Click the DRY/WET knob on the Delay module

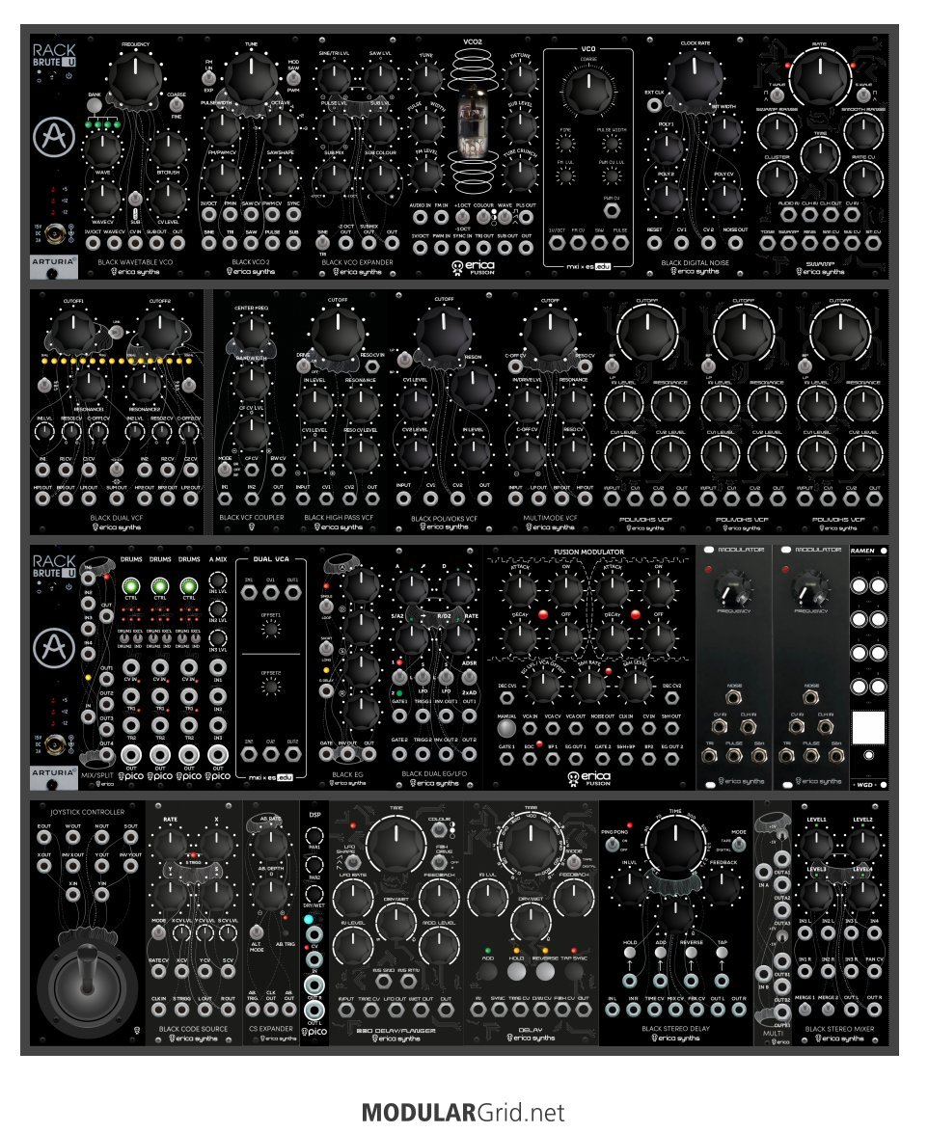point(532,924)
